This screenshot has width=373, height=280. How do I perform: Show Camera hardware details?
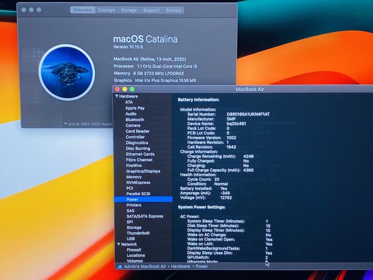point(133,126)
